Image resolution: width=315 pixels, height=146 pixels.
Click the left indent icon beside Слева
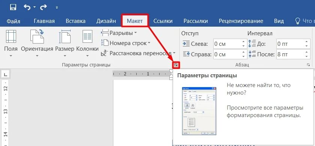click(x=186, y=44)
